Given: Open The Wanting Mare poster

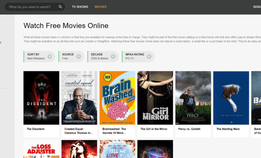Looking at the screenshot, I should (231, 98).
